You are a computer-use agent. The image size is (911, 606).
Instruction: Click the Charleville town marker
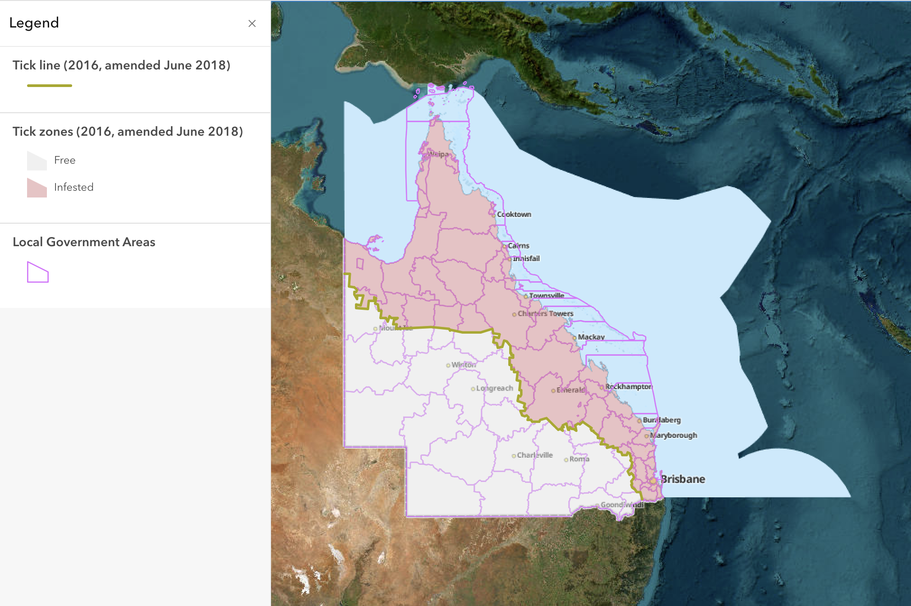(514, 456)
